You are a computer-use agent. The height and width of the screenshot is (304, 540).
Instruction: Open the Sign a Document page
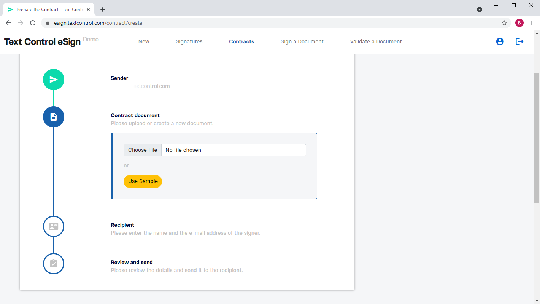coord(302,41)
